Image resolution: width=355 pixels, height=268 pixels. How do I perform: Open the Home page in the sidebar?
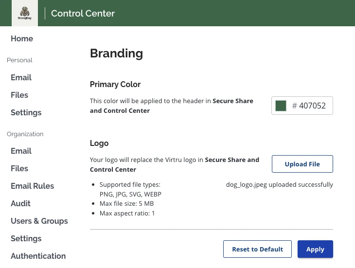(22, 39)
